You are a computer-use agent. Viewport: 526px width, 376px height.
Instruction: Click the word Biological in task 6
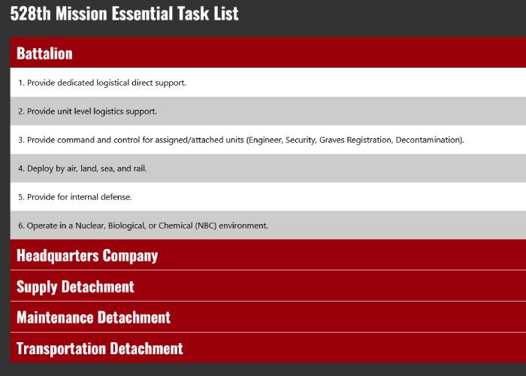click(125, 226)
